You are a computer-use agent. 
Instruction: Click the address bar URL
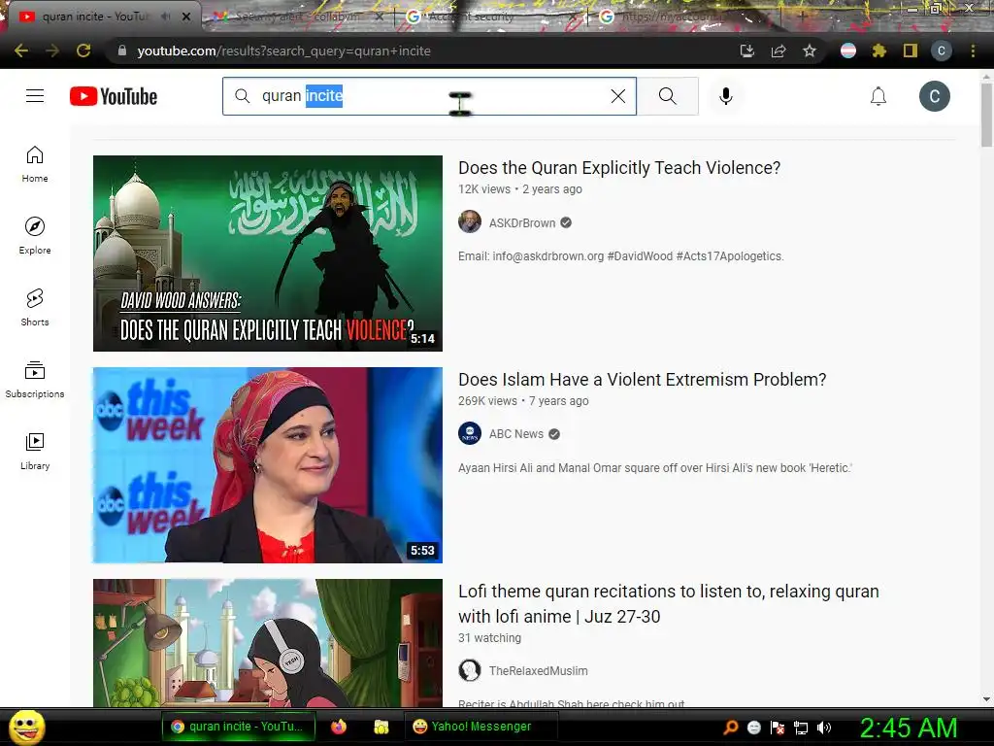(x=284, y=51)
